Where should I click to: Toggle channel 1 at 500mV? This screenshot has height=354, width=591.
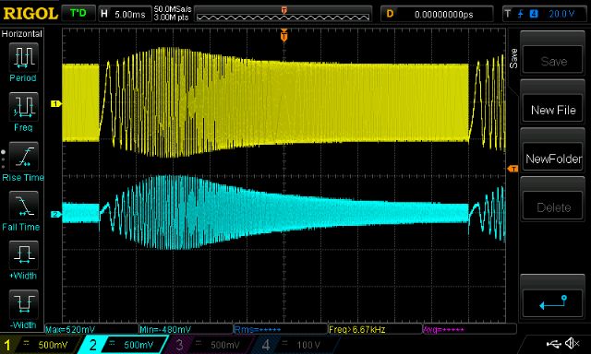(39, 345)
